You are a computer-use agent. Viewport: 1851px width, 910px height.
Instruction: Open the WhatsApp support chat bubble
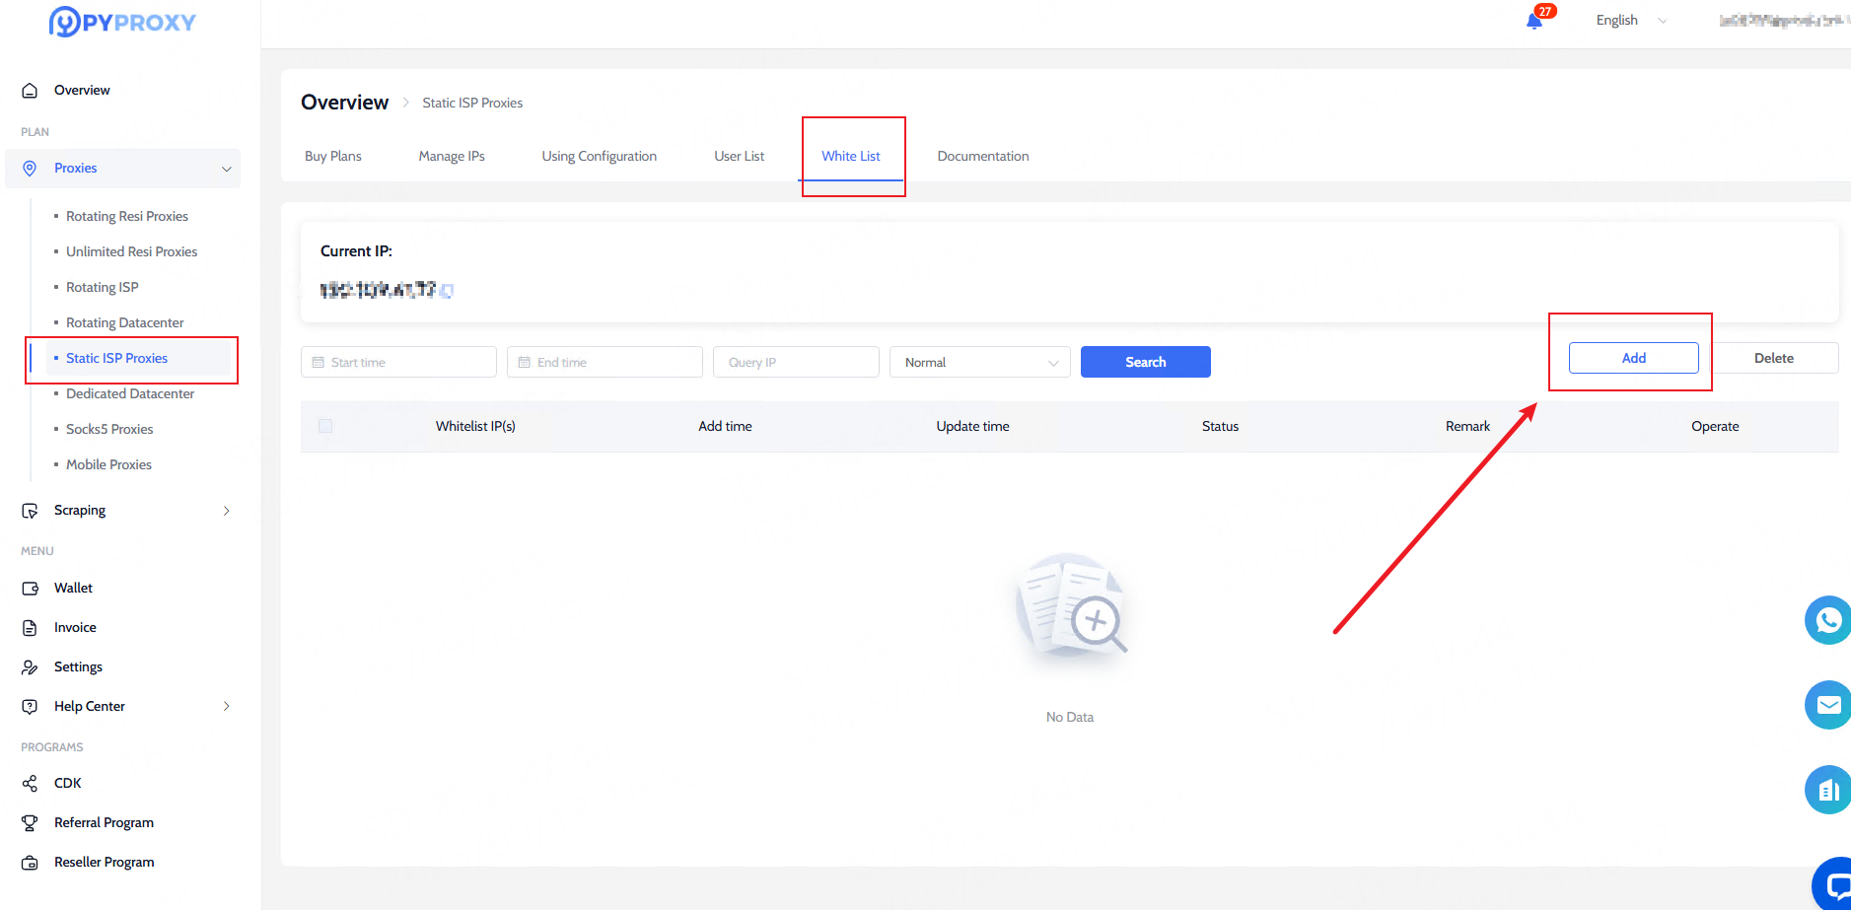(1827, 620)
